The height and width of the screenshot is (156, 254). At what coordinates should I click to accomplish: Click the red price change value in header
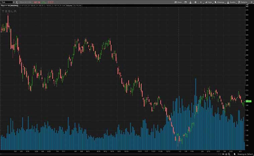click(x=51, y=2)
